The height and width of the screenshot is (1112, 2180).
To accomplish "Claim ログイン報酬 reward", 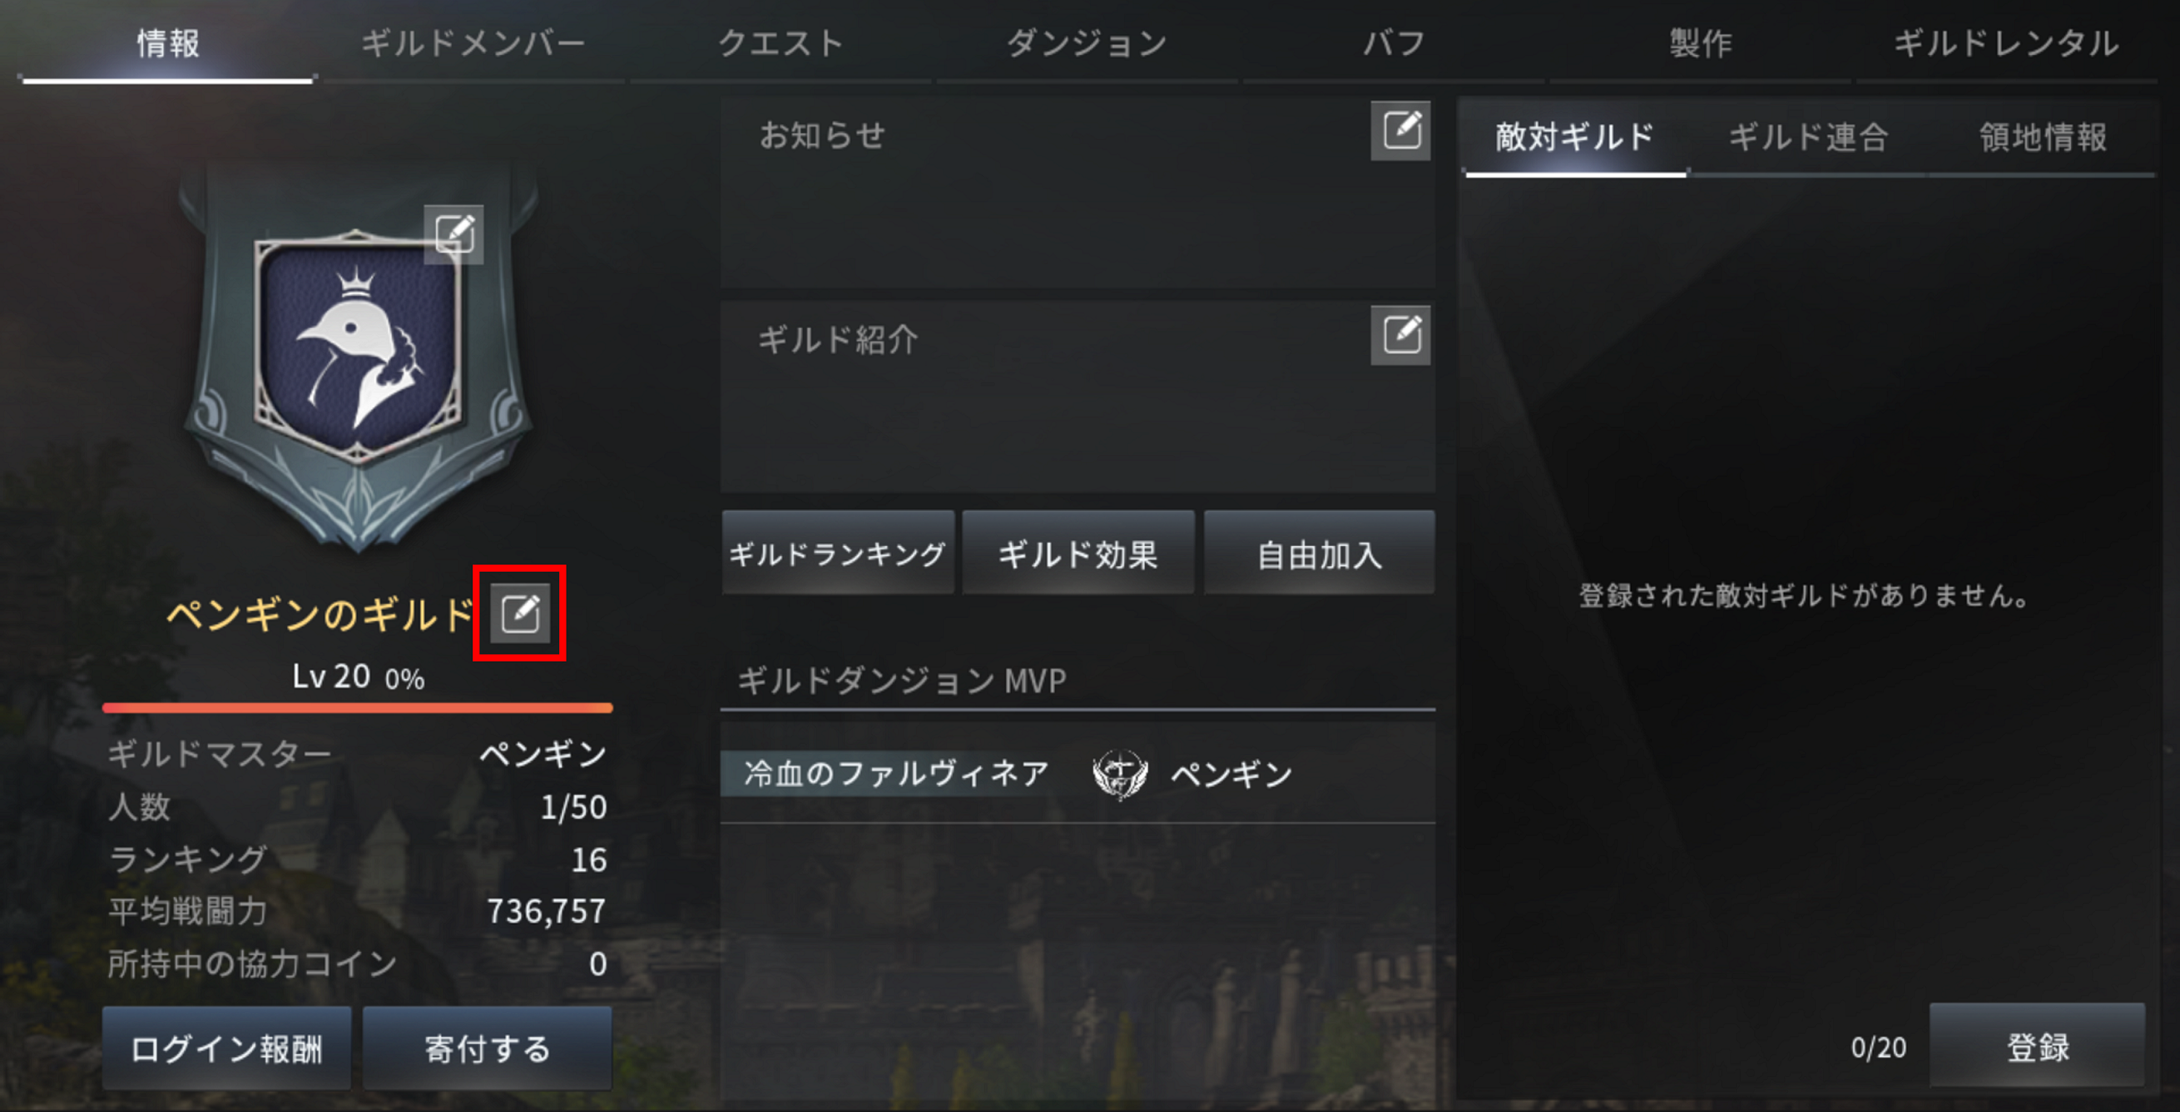I will tap(227, 1048).
